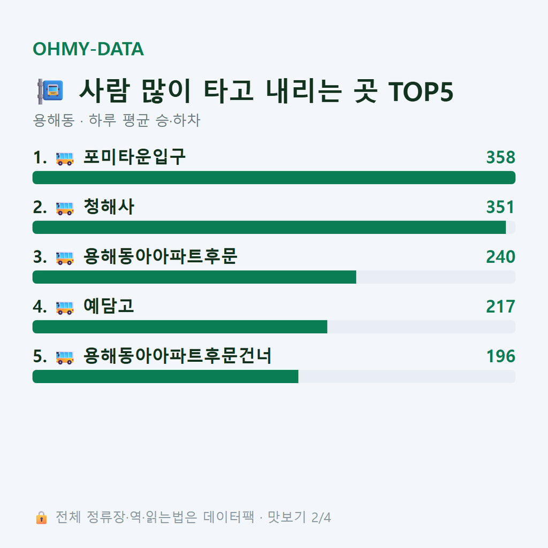Click the title 사람 많이 타고 내리는 곳 TOP5
This screenshot has width=548, height=548.
(x=266, y=91)
